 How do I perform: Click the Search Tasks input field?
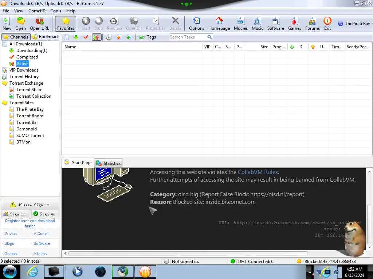coord(188,37)
